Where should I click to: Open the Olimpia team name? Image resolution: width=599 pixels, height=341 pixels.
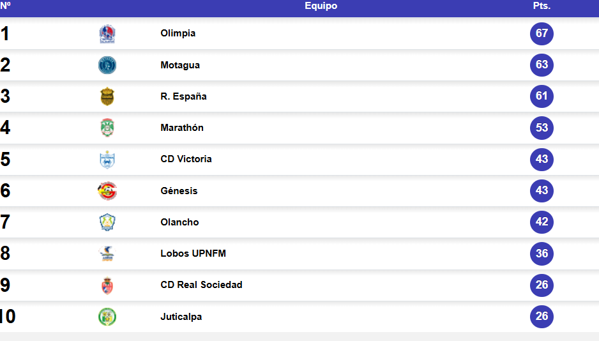coord(178,33)
